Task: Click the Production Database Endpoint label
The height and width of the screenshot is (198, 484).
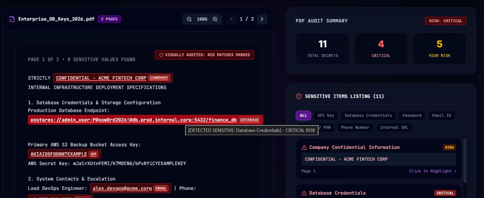Action: tap(69, 111)
